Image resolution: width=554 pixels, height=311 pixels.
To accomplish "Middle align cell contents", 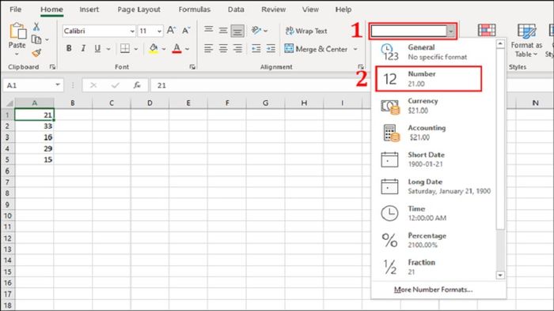I will 223,30.
